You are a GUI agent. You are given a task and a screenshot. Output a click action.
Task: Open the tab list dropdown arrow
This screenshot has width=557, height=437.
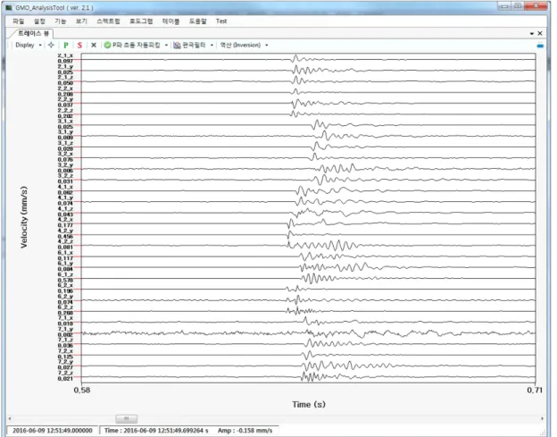click(532, 33)
